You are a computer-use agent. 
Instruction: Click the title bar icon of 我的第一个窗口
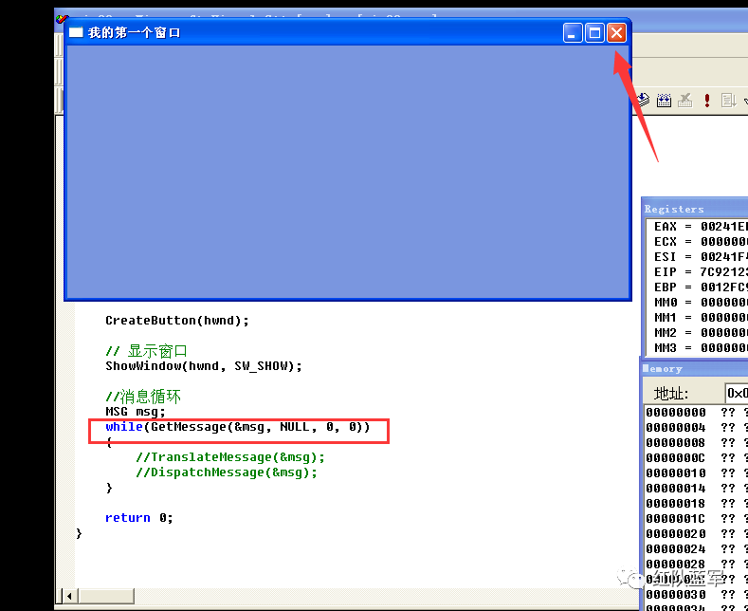(x=76, y=32)
